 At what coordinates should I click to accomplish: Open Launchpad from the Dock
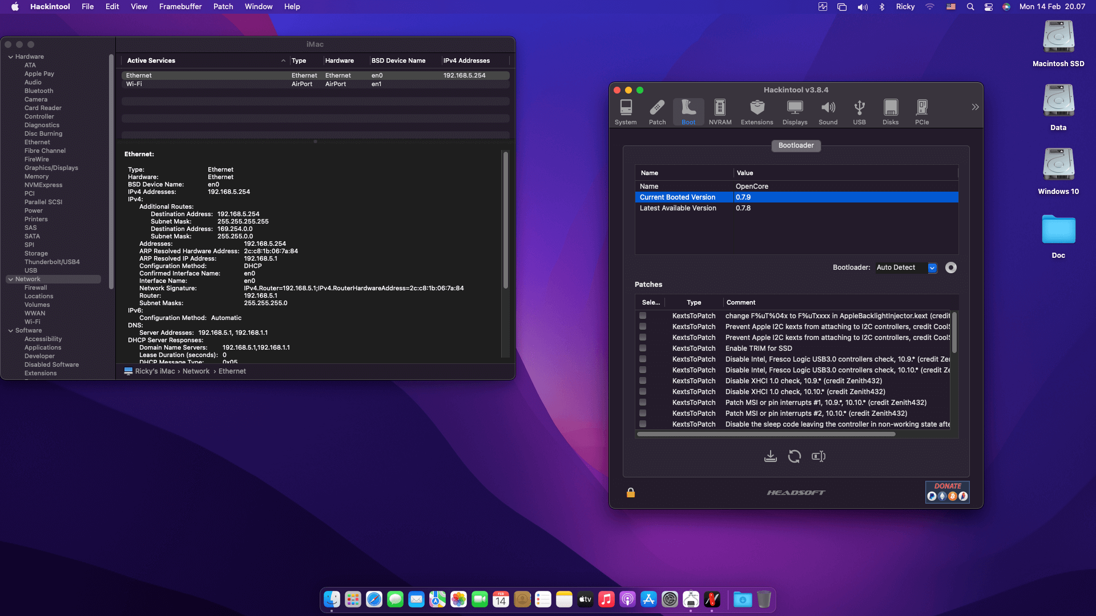[x=353, y=599]
